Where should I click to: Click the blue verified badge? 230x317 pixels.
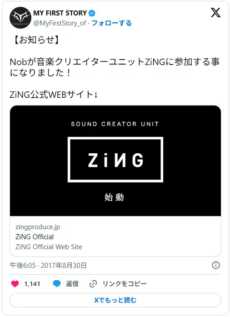coord(92,13)
